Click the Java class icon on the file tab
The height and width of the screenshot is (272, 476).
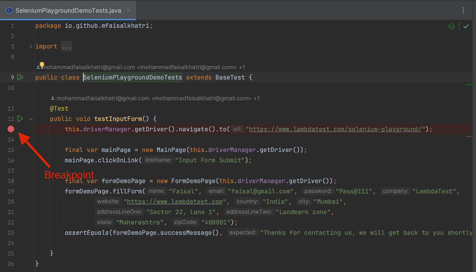[9, 10]
